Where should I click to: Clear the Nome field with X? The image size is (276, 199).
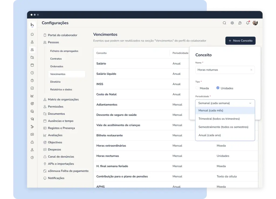pos(251,70)
